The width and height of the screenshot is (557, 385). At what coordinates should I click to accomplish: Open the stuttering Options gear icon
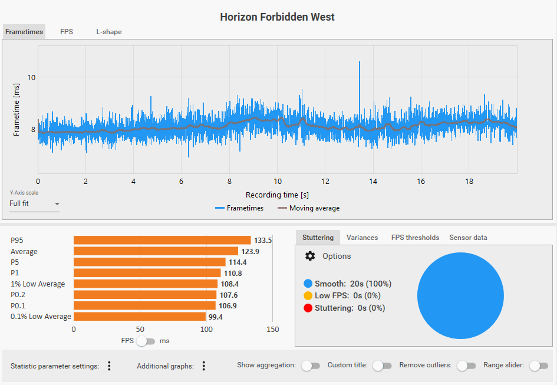tap(310, 256)
